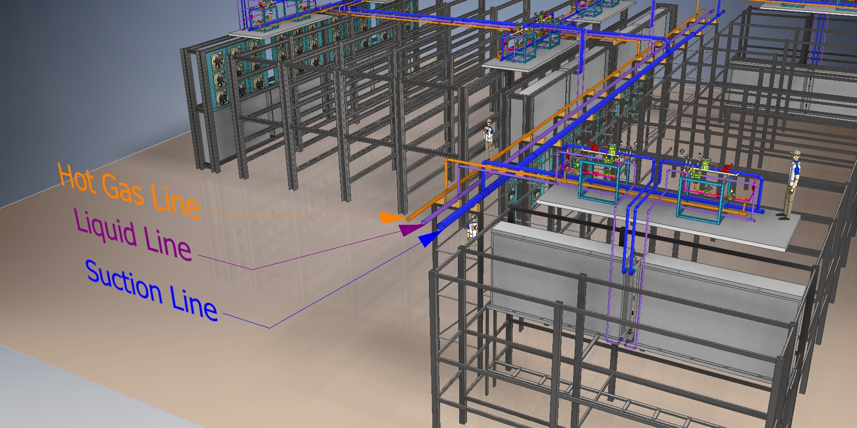Screen dimensions: 857x428
Task: Click the purple arrowhead at the liquid pipe
Action: click(x=410, y=229)
